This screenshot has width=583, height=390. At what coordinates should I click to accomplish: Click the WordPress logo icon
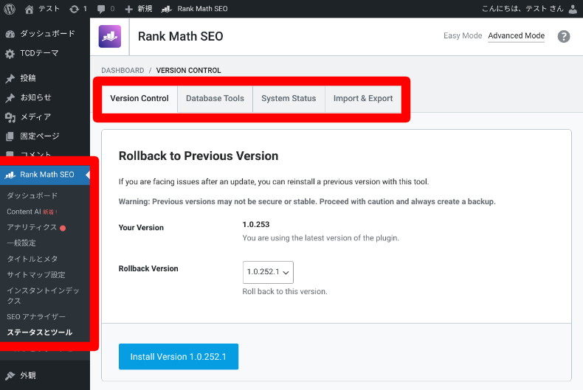coord(10,9)
